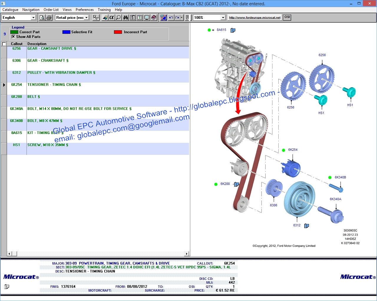Open the window system menu icon
Screen dimensions: 377x301
(3, 4)
